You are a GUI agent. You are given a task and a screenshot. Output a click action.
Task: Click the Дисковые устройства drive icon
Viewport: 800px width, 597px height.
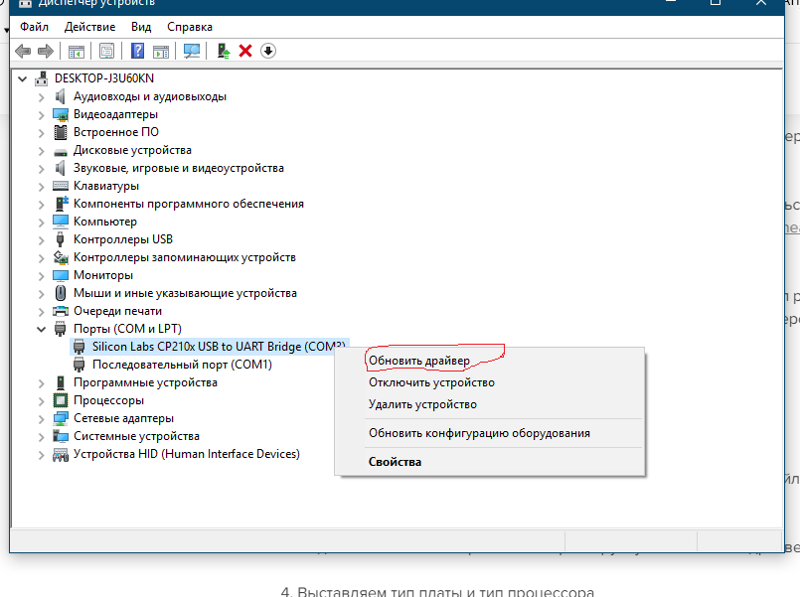[x=61, y=151]
